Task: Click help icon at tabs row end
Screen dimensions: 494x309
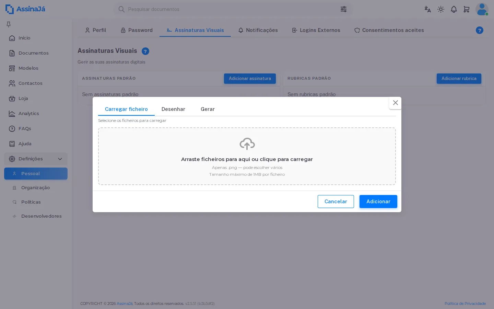Action: pyautogui.click(x=480, y=30)
